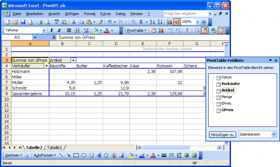Select the Menge field in the PivotTable field list

[x=227, y=97]
